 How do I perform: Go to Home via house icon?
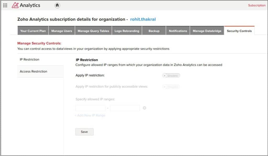pyautogui.click(x=57, y=5)
